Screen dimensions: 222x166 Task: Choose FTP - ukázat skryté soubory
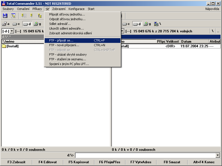point(83,55)
